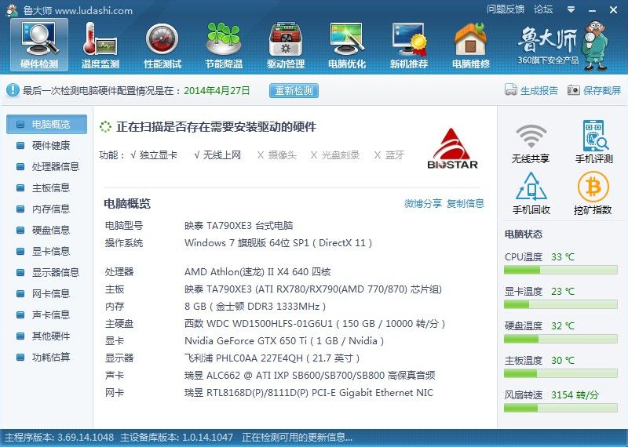Open 电脑维修 computer repair house icon

click(471, 45)
